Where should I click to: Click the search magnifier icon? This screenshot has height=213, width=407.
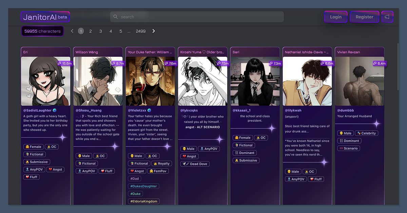click(116, 17)
